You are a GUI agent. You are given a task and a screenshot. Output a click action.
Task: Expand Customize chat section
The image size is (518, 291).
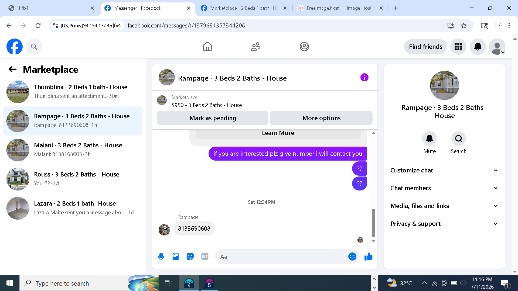click(x=444, y=170)
